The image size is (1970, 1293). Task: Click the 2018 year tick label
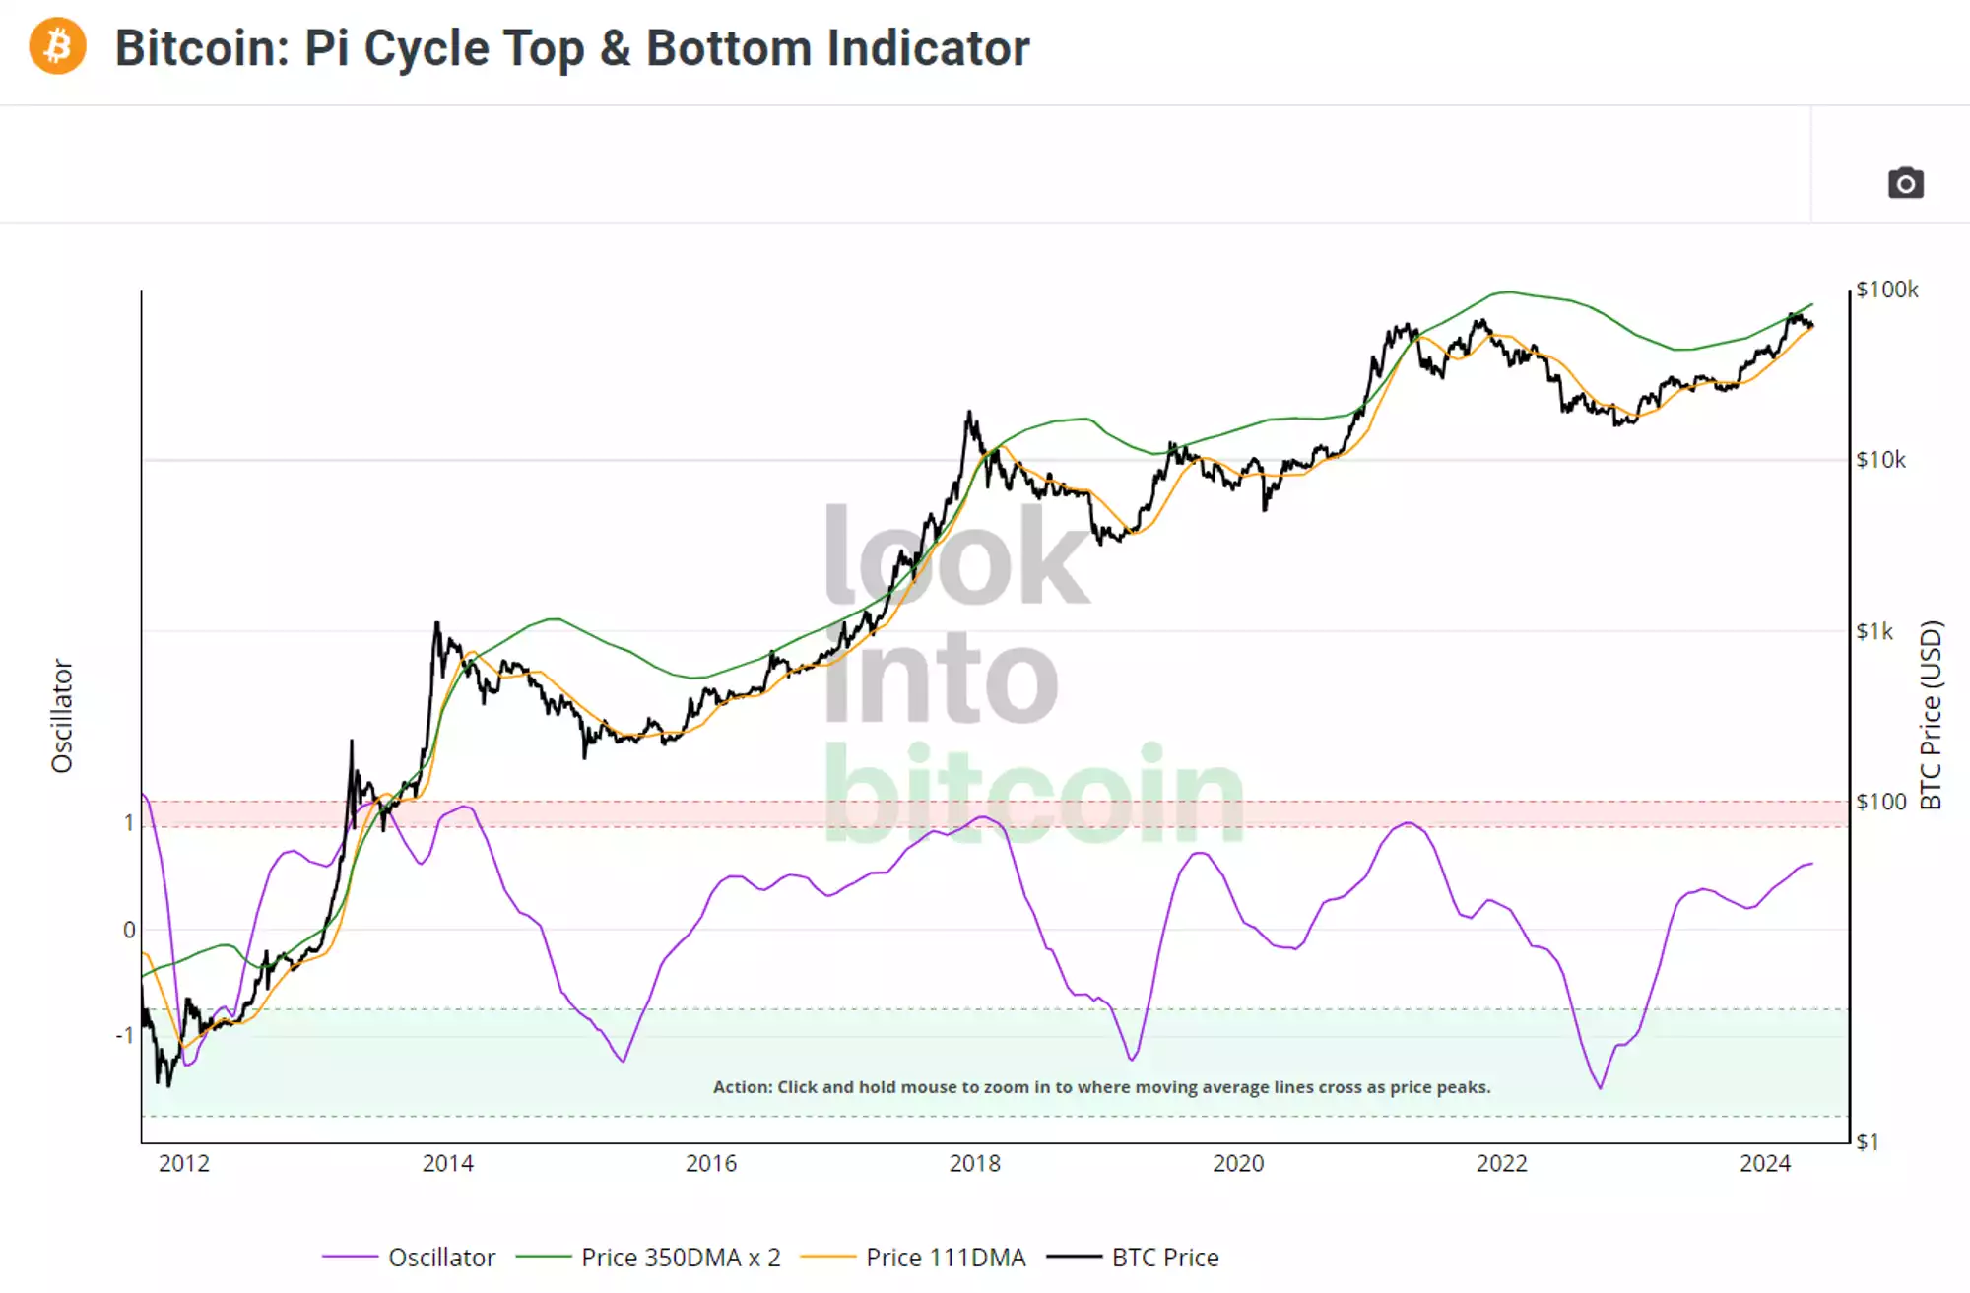click(974, 1164)
